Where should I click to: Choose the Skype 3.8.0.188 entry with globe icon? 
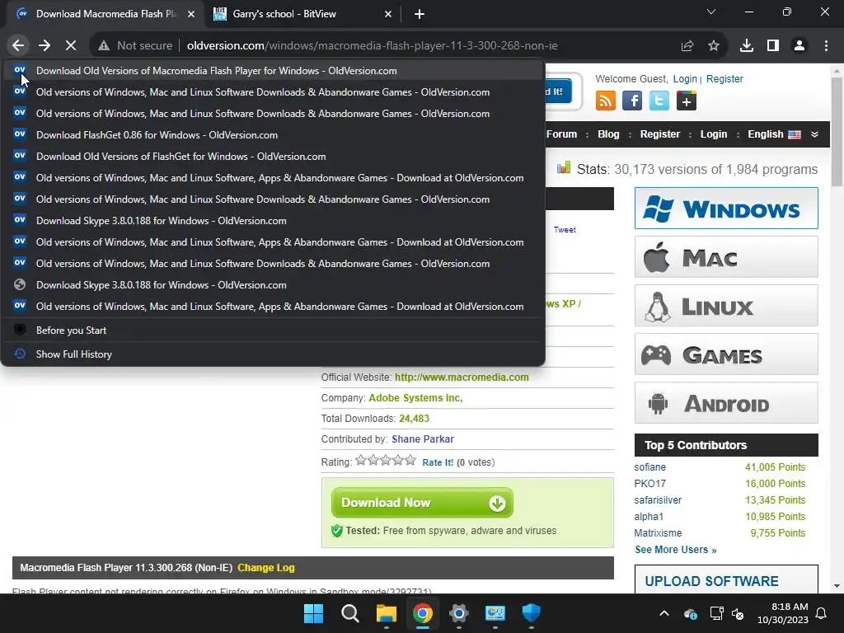273,284
